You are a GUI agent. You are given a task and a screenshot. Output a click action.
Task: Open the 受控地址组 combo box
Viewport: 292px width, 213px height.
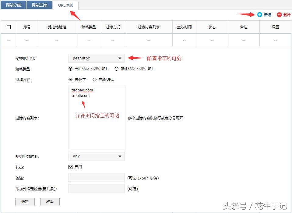click(96, 58)
